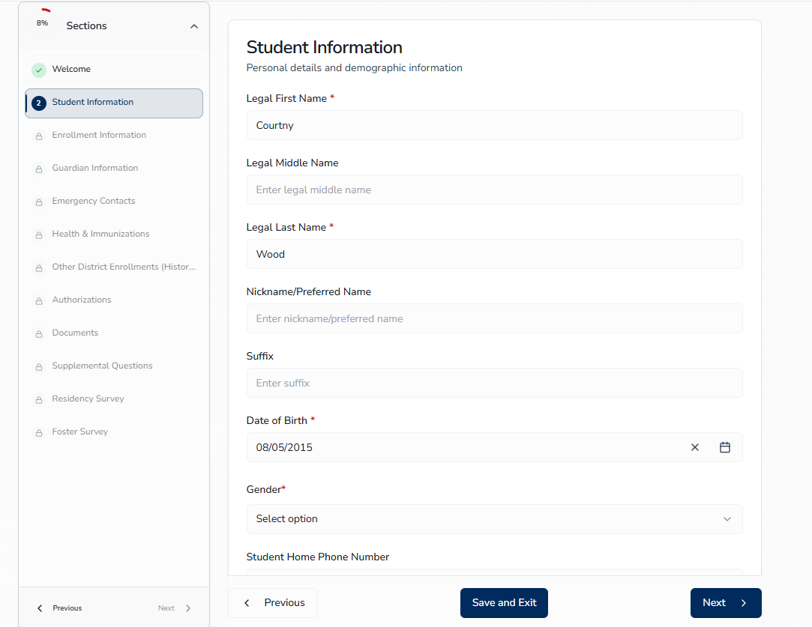Focus the Suffix input field
This screenshot has height=627, width=812.
pyautogui.click(x=495, y=383)
